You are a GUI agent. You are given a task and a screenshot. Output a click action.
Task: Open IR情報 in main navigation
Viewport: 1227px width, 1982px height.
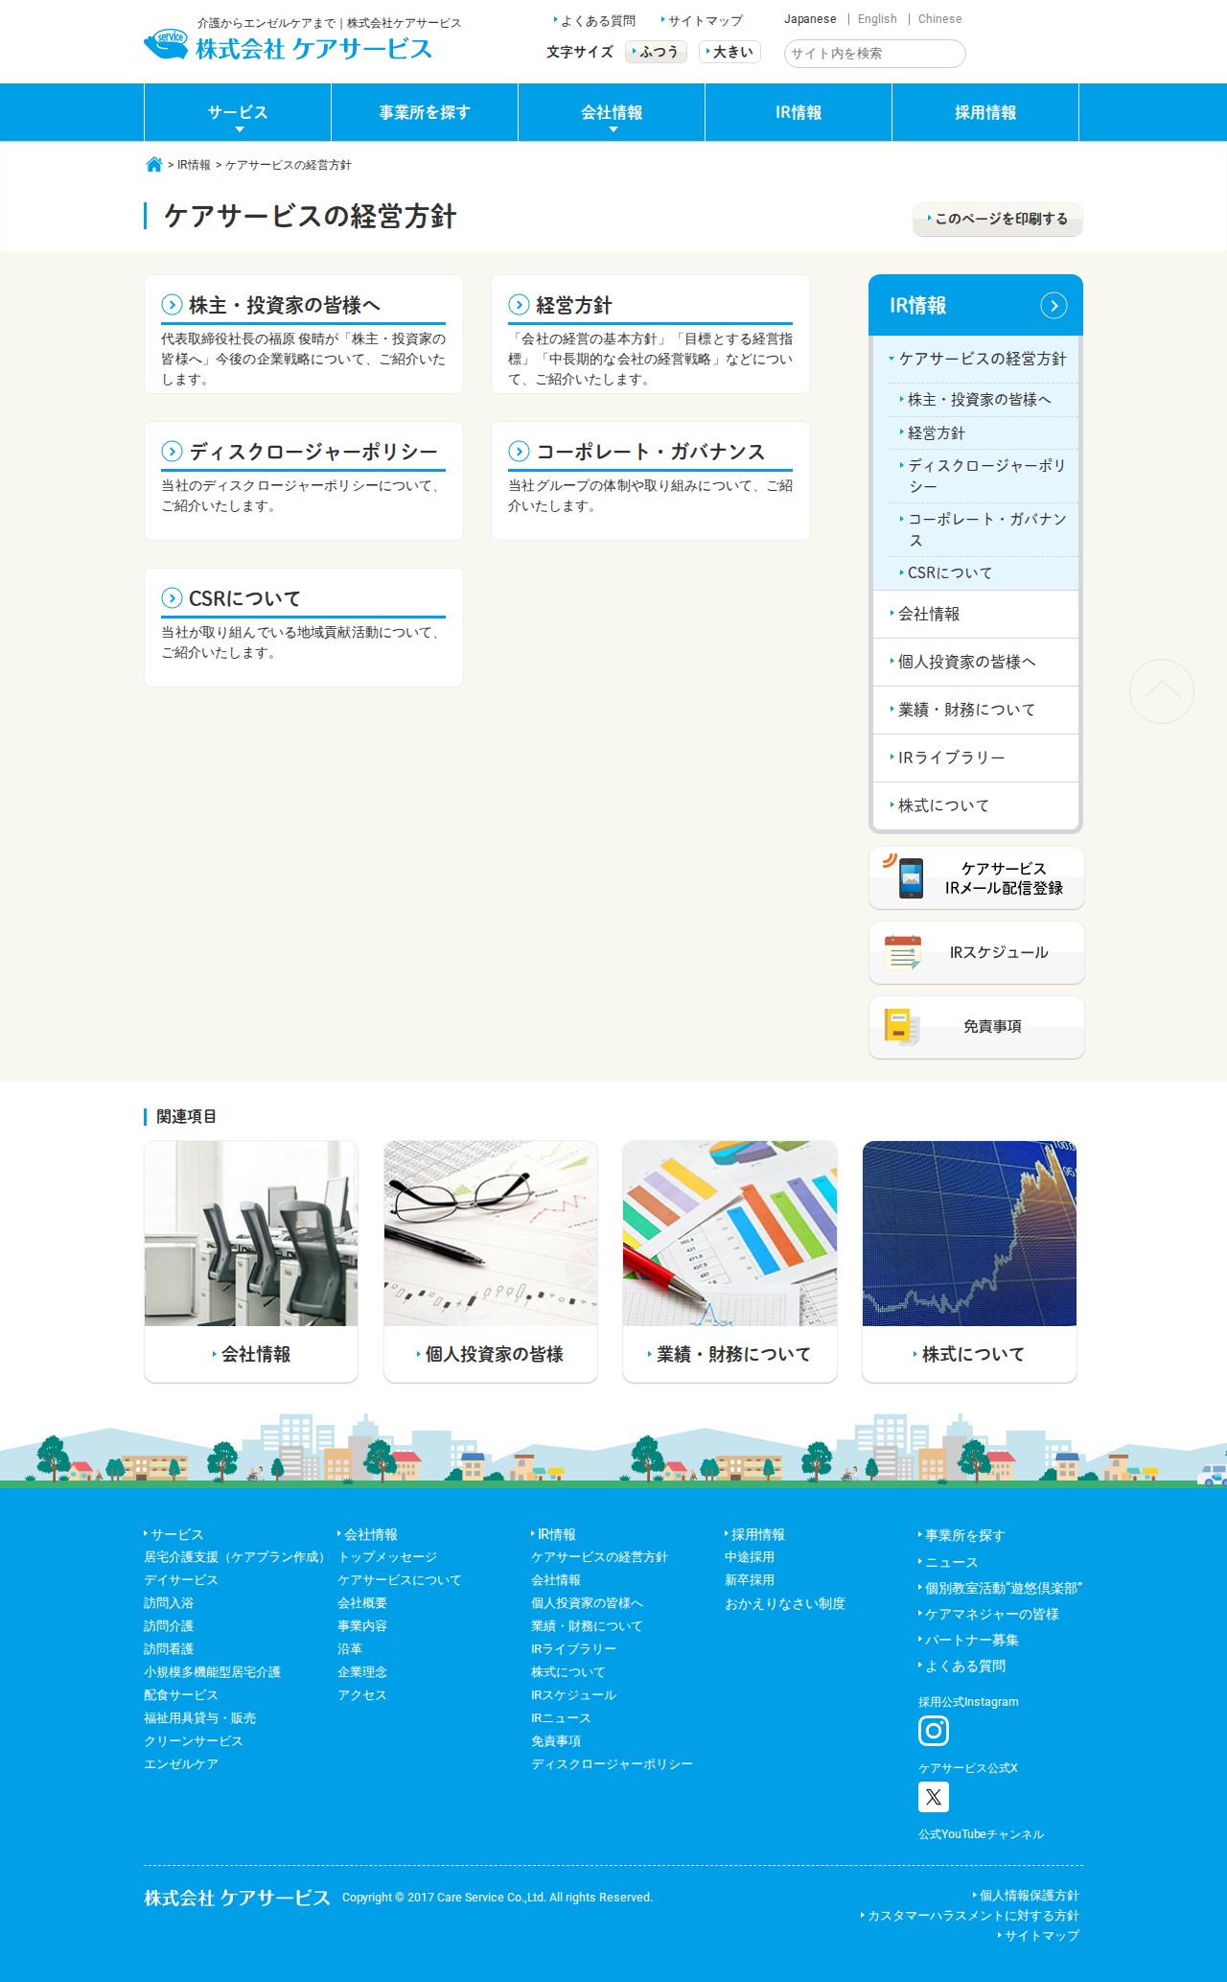pyautogui.click(x=799, y=112)
